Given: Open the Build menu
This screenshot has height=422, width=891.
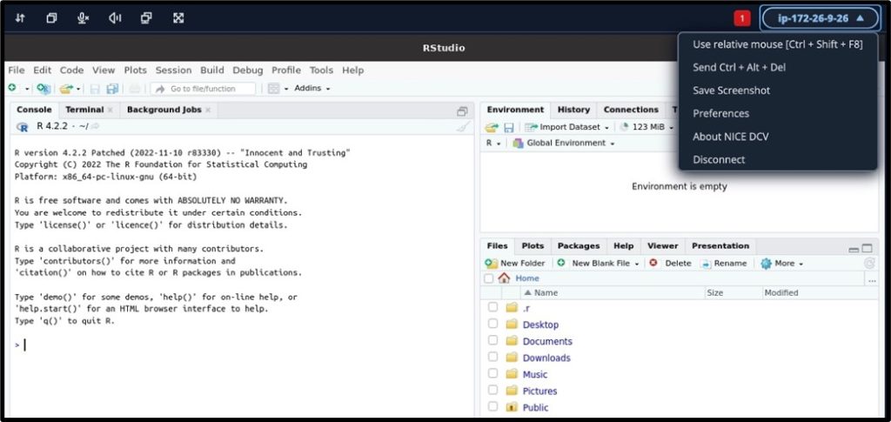Looking at the screenshot, I should pos(212,70).
